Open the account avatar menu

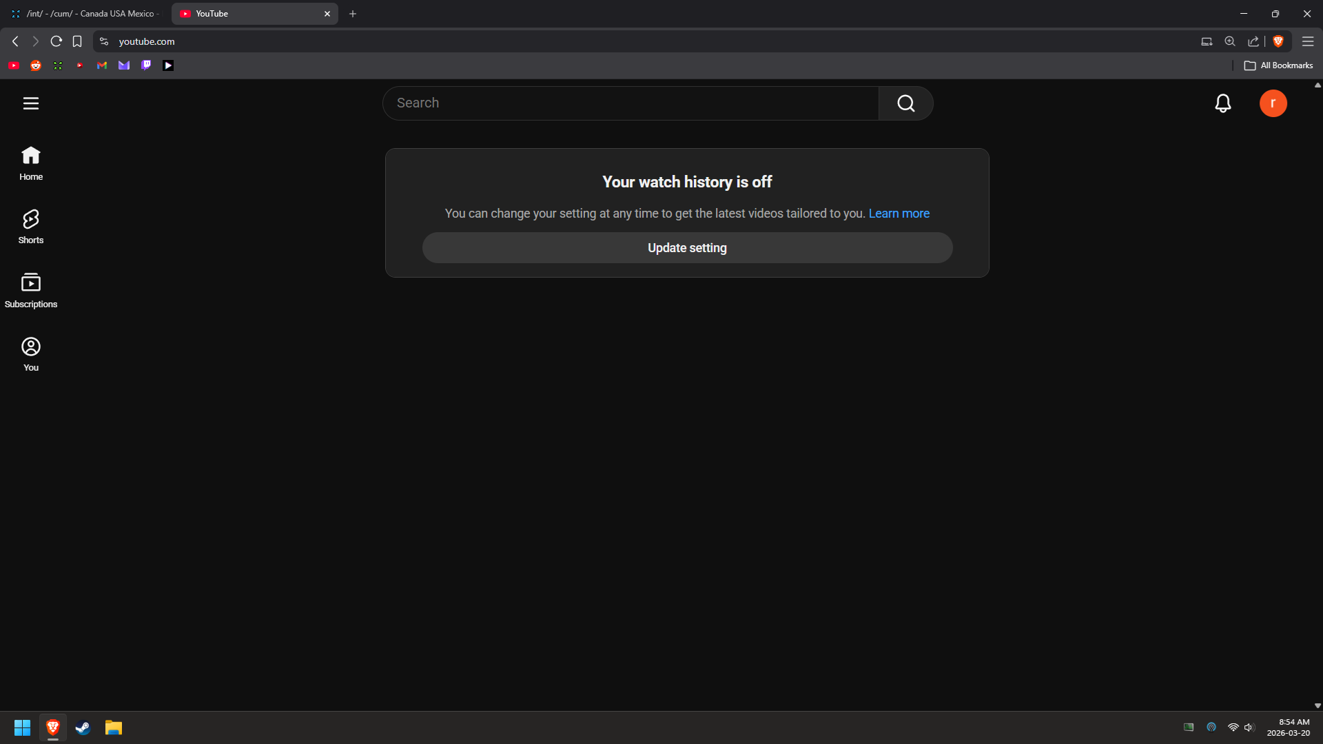tap(1273, 103)
